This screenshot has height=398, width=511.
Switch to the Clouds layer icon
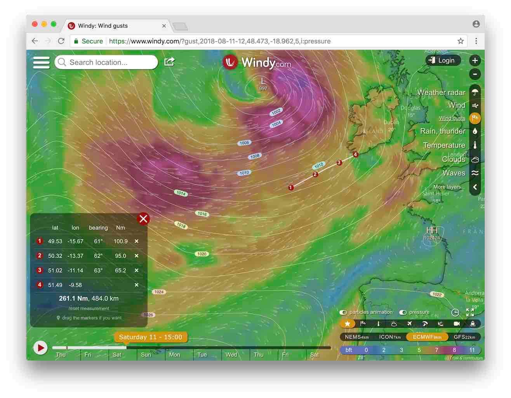pos(474,159)
